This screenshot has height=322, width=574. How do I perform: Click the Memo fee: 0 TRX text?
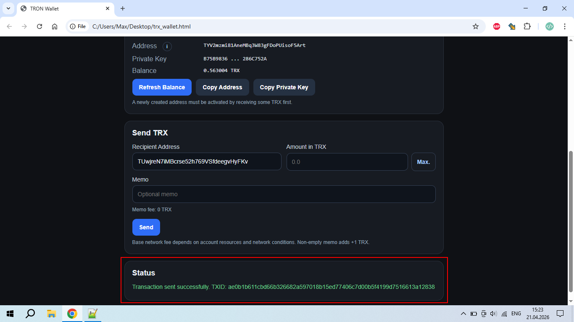point(152,210)
